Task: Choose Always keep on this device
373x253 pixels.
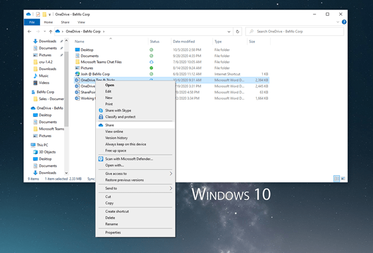Action: 135,144
